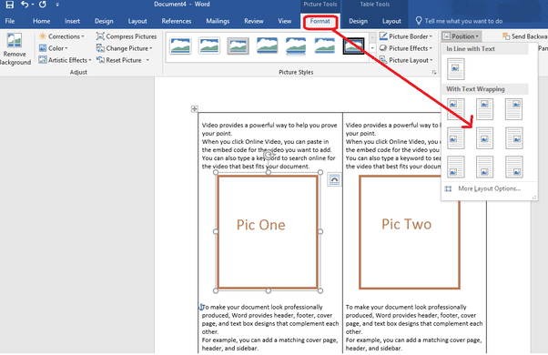Image resolution: width=548 pixels, height=355 pixels.
Task: Apply the sixth picture style thumbnail
Action: coord(325,46)
